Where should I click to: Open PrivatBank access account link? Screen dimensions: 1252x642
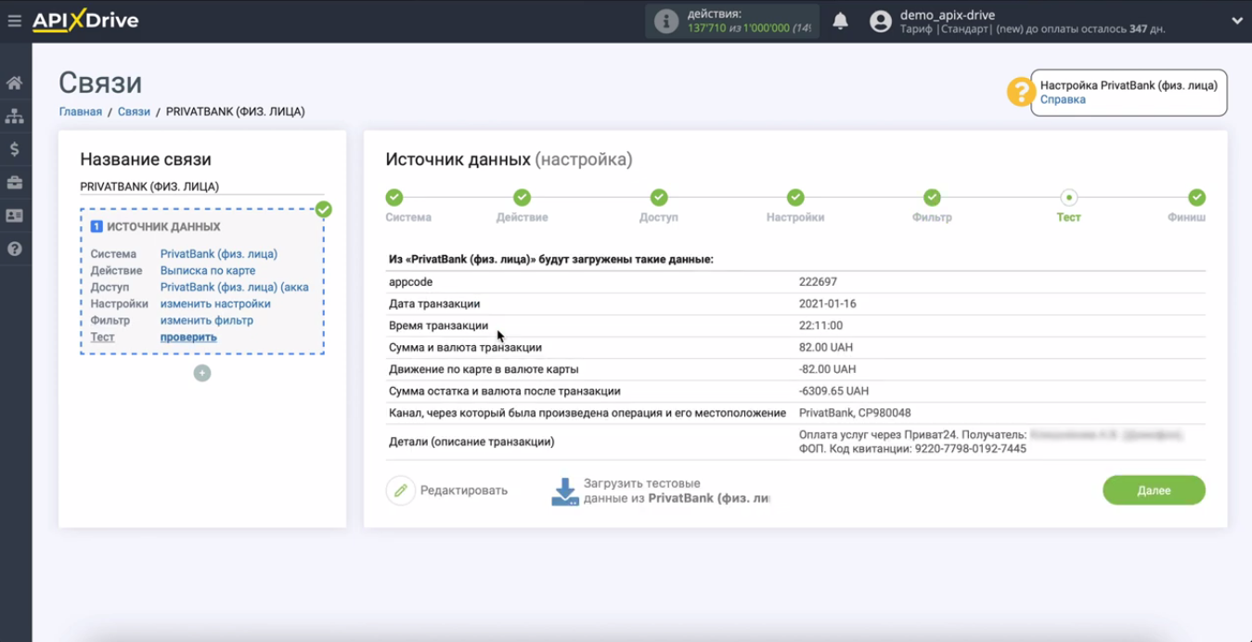235,287
